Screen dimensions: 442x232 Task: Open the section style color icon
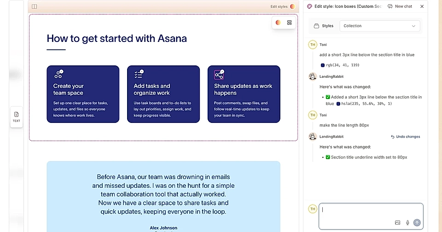(278, 23)
